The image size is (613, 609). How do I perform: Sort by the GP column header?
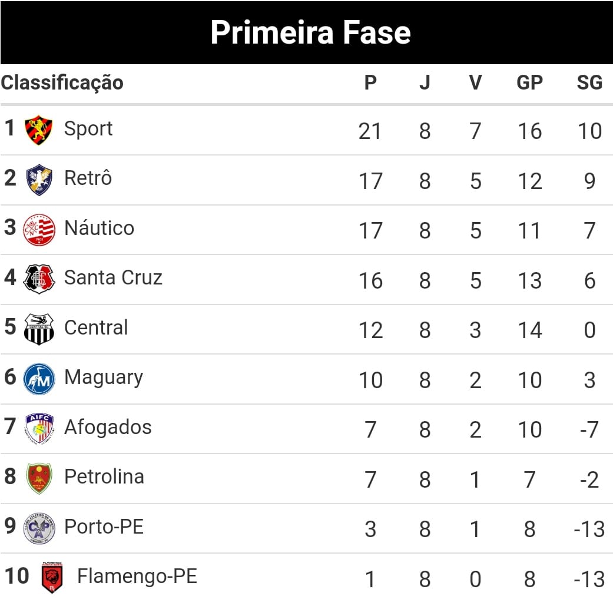[x=529, y=82]
